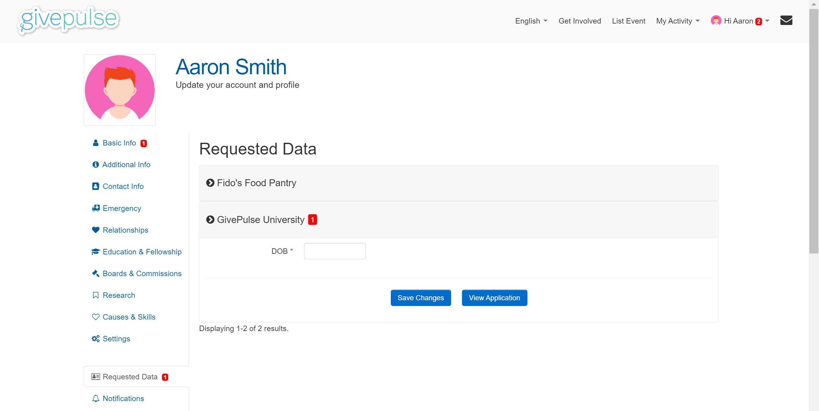Open the Settings section

pyautogui.click(x=116, y=339)
